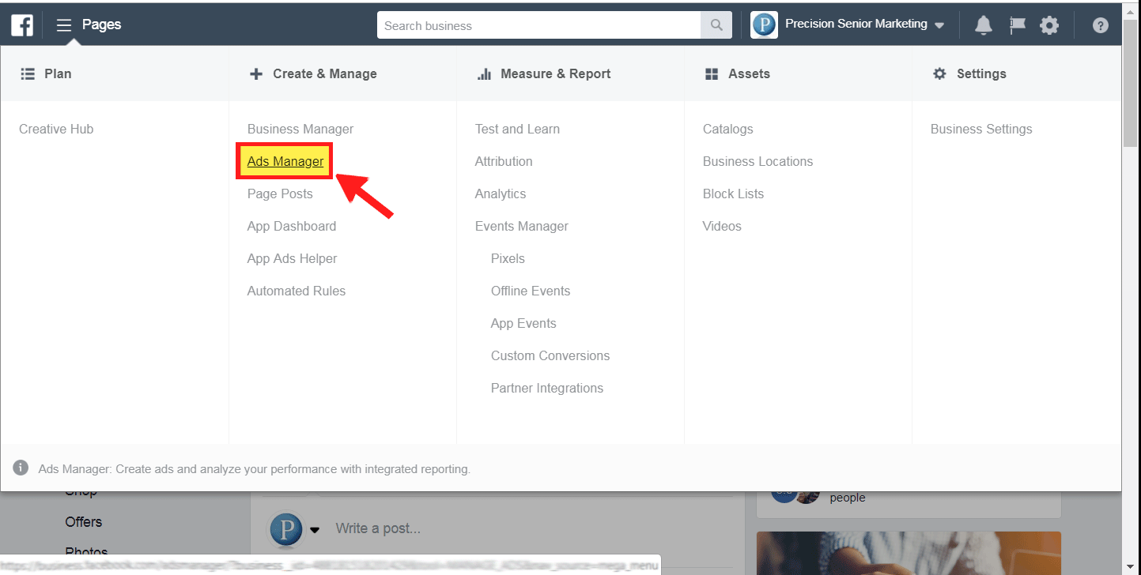Open App Dashboard
This screenshot has height=575, width=1141.
pyautogui.click(x=292, y=226)
